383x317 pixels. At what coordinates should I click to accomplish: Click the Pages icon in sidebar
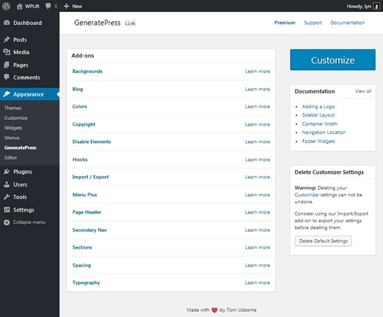click(7, 65)
